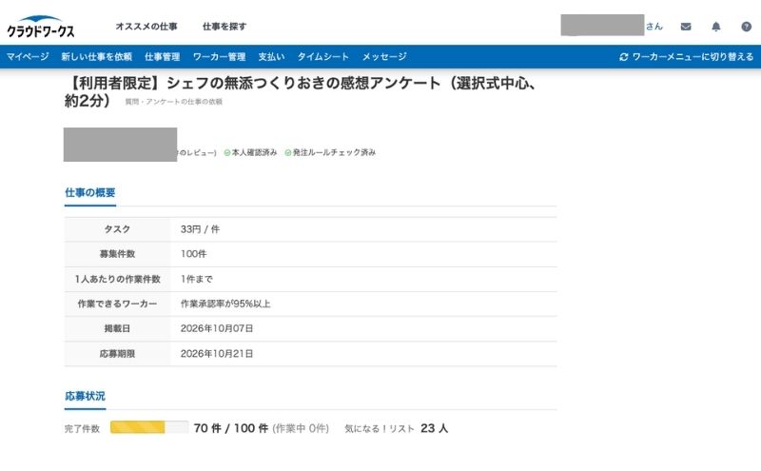Image resolution: width=761 pixels, height=471 pixels.
Task: Go to マイページ
Action: pos(28,57)
